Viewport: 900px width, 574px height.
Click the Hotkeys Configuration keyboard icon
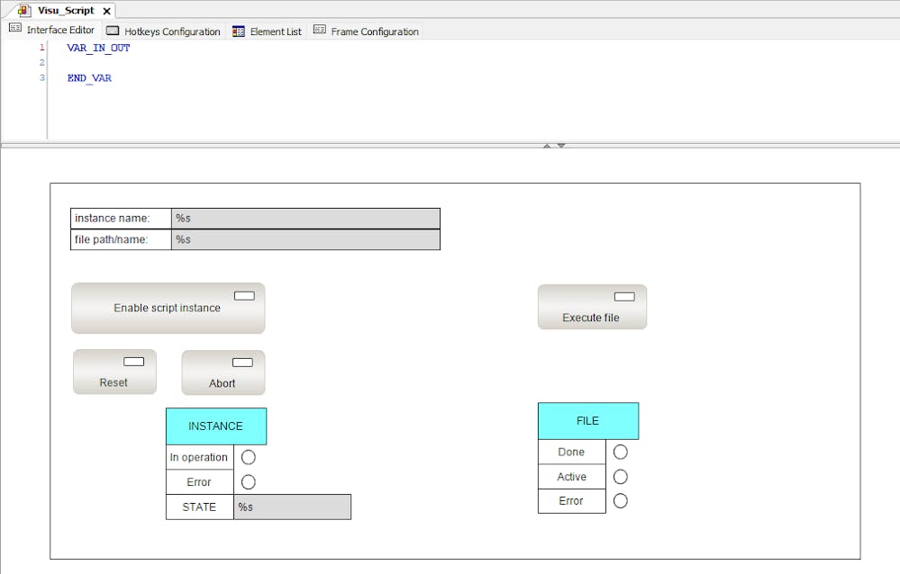coord(113,31)
